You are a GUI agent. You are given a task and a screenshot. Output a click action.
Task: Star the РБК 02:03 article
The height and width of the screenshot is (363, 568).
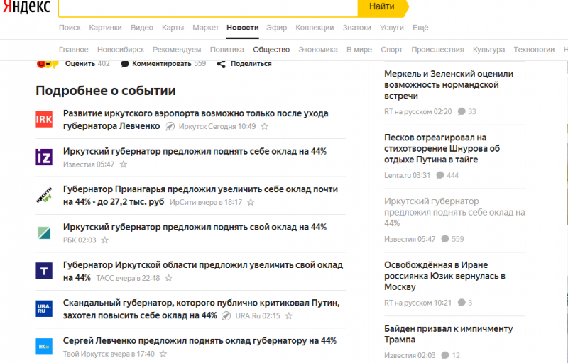(x=104, y=240)
